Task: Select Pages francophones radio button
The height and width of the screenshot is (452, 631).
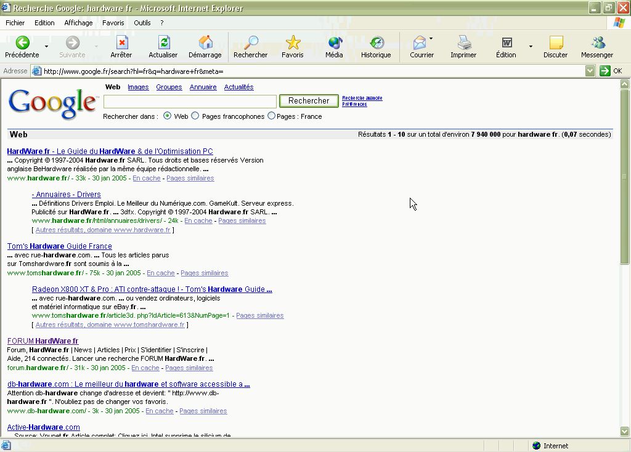Action: coord(195,116)
